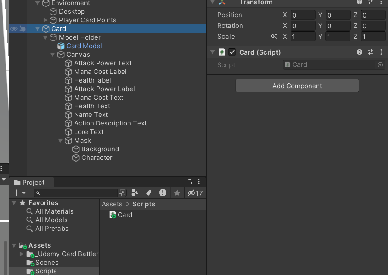Toggle Card object picking hand icon
Screen dimensions: 388x275
22,29
